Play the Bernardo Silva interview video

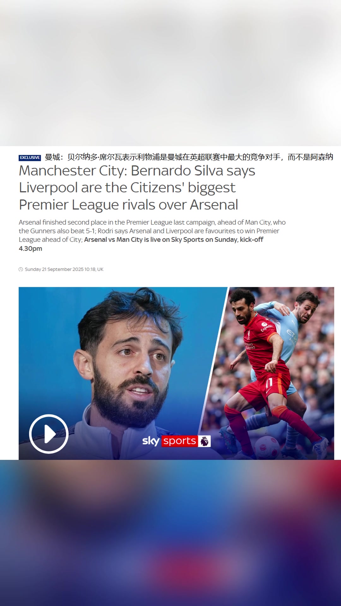coord(49,434)
